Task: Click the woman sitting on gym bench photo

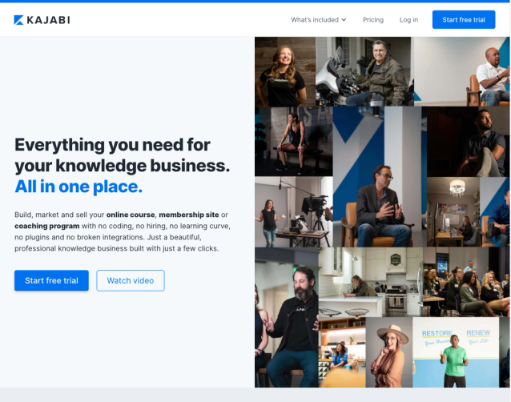Action: tap(294, 142)
